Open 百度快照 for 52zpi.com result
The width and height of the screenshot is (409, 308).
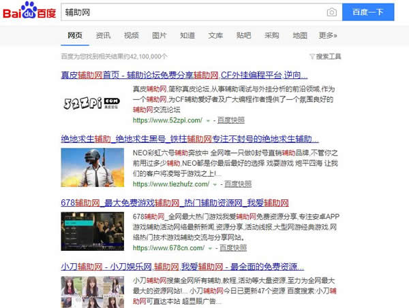point(231,120)
